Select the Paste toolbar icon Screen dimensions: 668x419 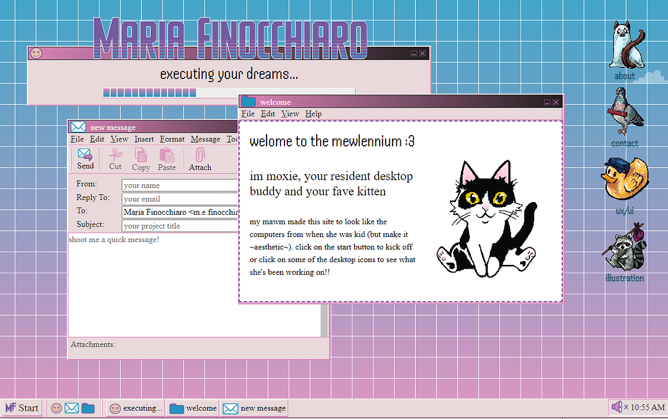click(x=166, y=159)
